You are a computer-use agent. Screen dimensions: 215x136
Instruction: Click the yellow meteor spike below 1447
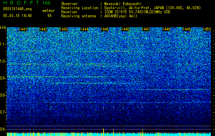coord(143,132)
